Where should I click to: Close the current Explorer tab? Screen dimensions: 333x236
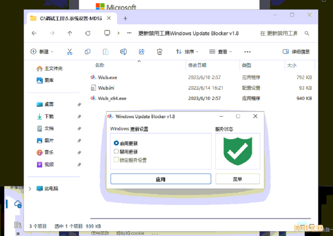click(109, 18)
